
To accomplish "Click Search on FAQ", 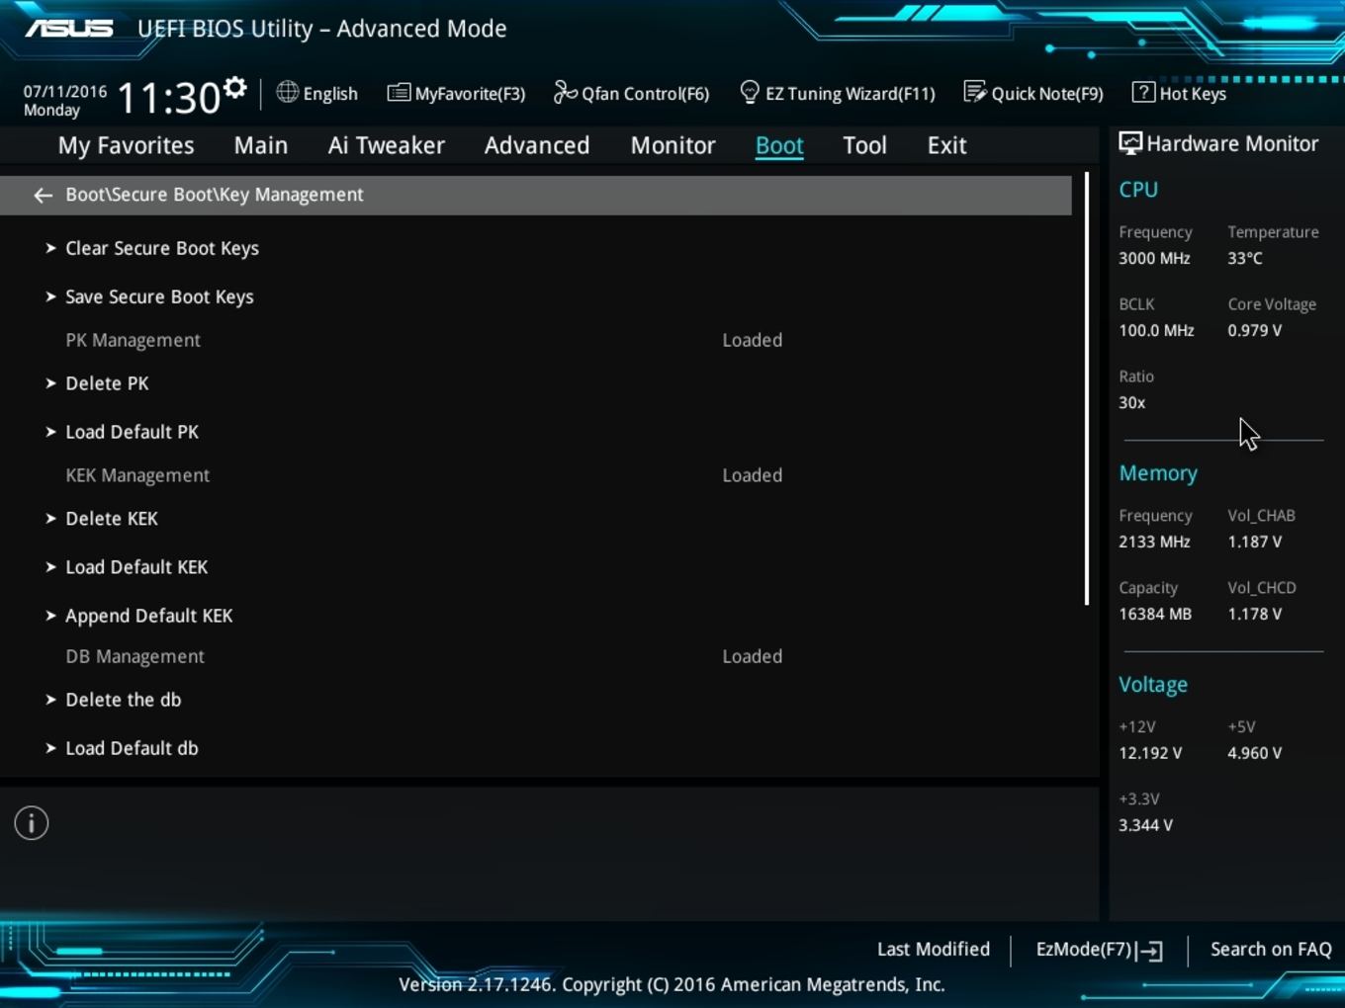I will (x=1271, y=949).
